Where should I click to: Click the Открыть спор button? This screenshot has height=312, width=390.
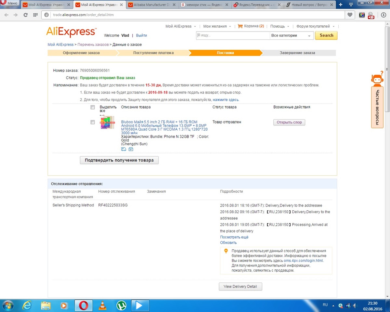[x=289, y=123]
